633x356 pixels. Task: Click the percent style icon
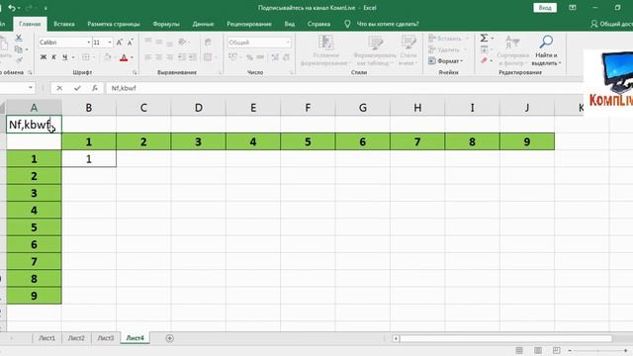(249, 57)
